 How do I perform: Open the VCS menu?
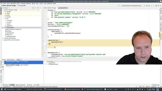45,3
